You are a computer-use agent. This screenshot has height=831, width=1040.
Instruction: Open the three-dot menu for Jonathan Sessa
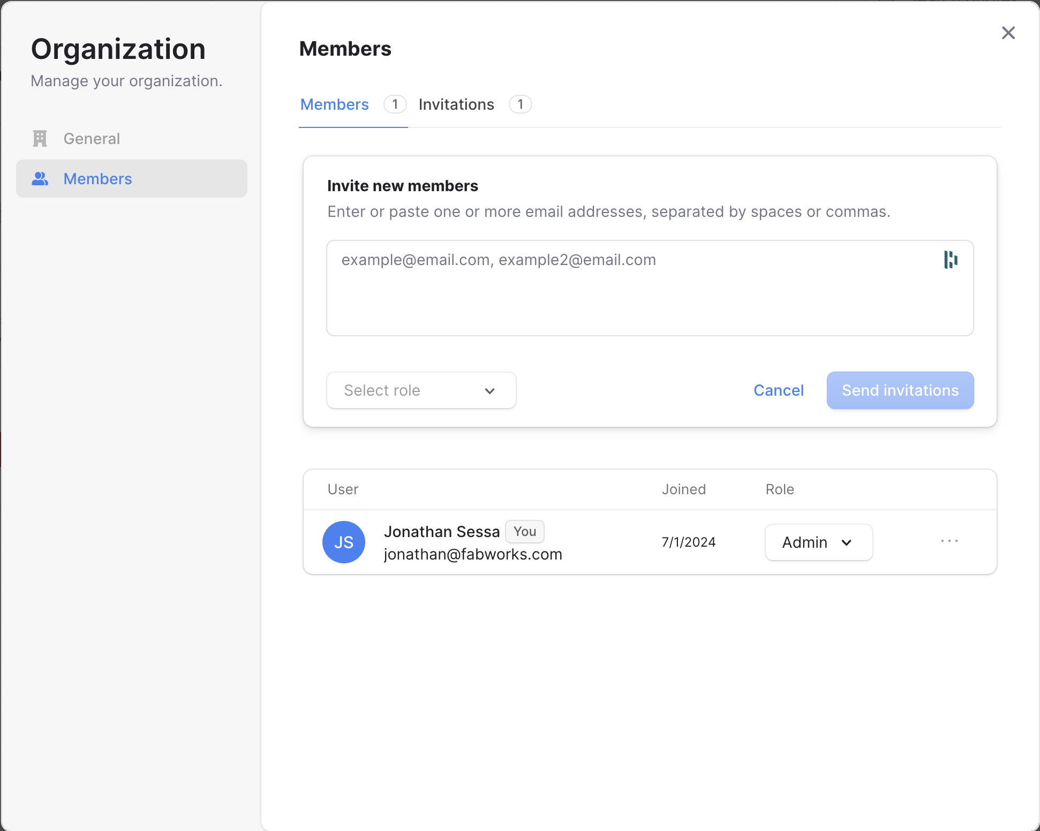(x=949, y=541)
